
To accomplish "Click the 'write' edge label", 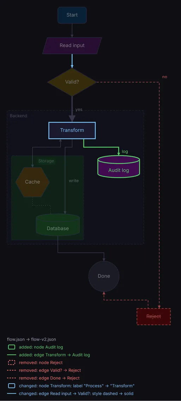I will (x=74, y=181).
